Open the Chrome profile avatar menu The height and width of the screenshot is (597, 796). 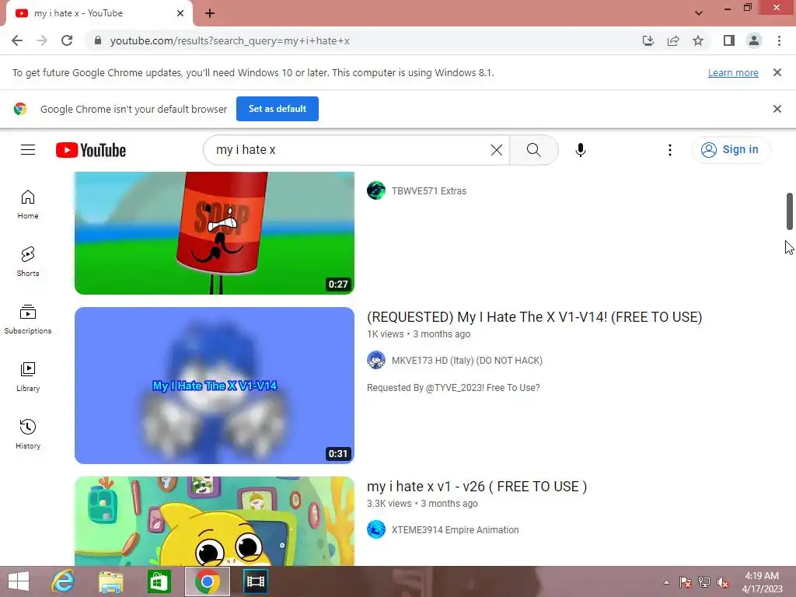tap(754, 40)
